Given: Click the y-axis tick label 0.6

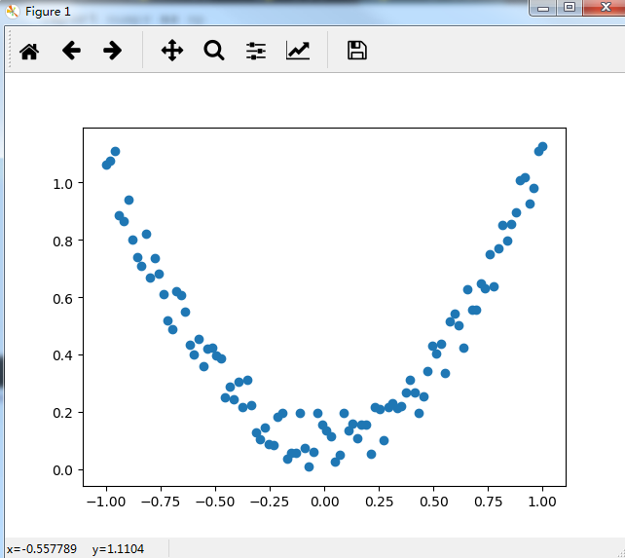Looking at the screenshot, I should click(62, 299).
